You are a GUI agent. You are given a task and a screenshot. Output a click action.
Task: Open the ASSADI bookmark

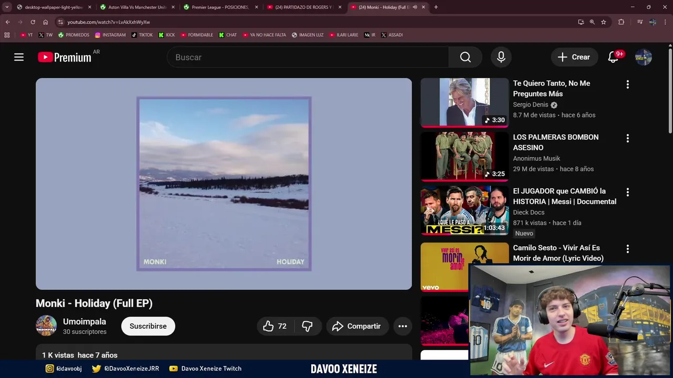[392, 35]
